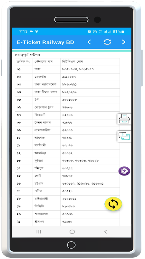Viewport: 145px width, 259px height.
Task: Select station ফেনী
Action: point(38,176)
